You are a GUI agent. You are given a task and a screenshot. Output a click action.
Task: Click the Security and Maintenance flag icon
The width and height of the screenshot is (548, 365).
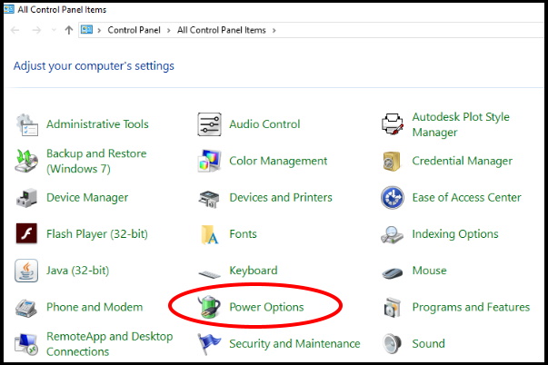tap(208, 344)
